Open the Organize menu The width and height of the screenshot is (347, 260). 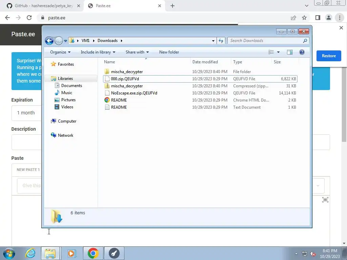point(60,52)
